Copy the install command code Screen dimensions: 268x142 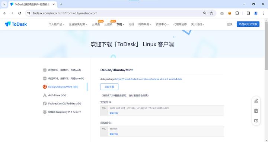pyautogui.click(x=114, y=113)
